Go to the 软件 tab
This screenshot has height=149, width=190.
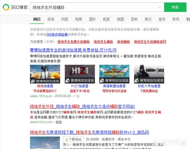(x=176, y=19)
